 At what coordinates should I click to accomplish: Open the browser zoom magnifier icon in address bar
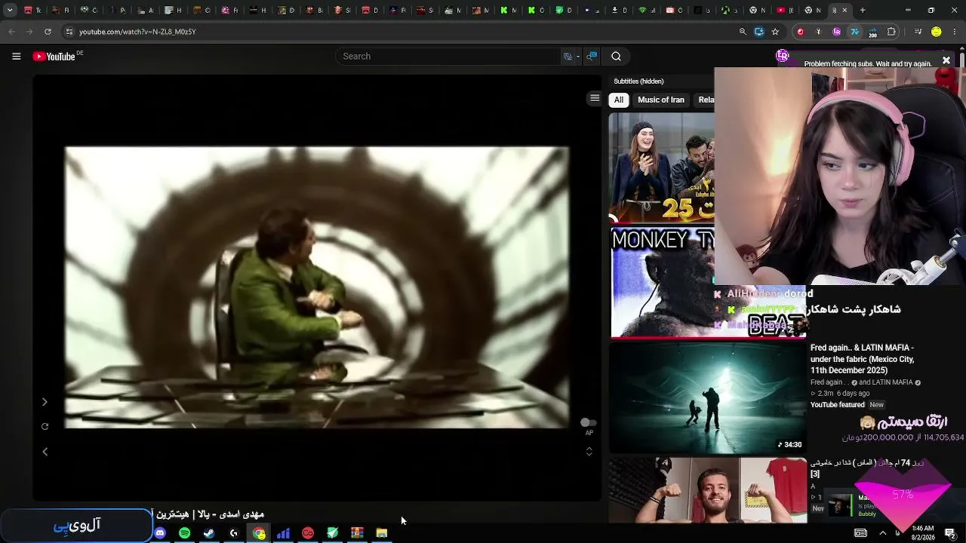pyautogui.click(x=743, y=32)
